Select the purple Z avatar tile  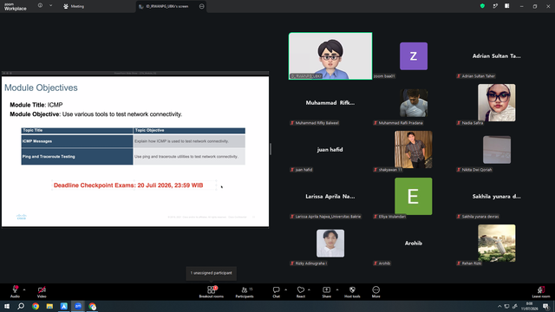(x=414, y=55)
